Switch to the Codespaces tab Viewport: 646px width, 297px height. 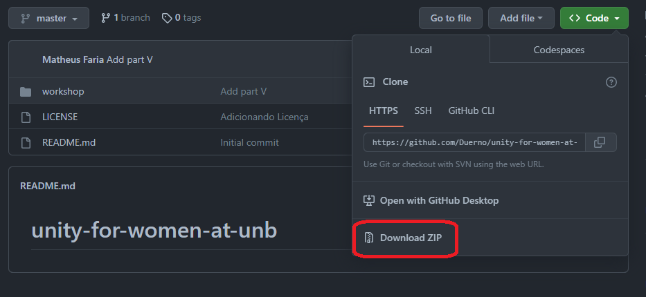[559, 50]
